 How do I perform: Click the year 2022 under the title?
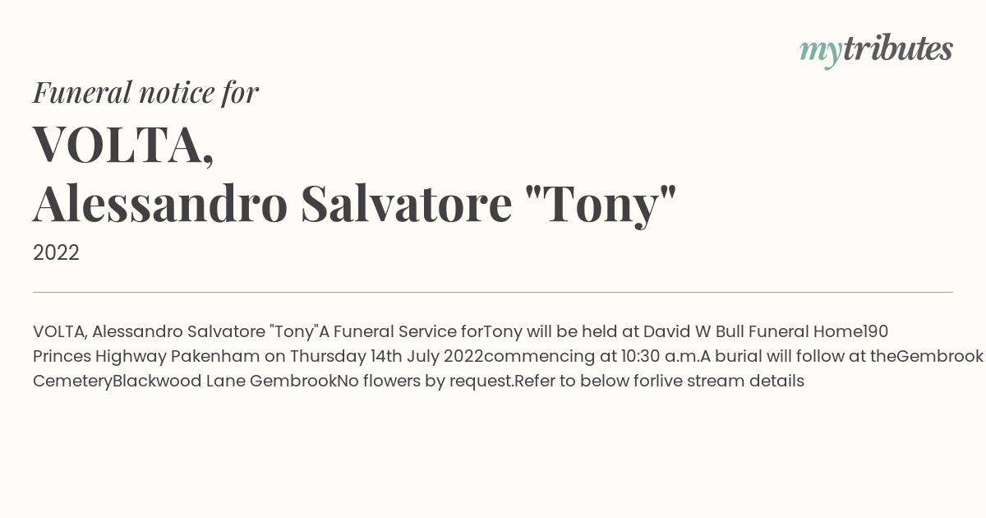[x=56, y=253]
